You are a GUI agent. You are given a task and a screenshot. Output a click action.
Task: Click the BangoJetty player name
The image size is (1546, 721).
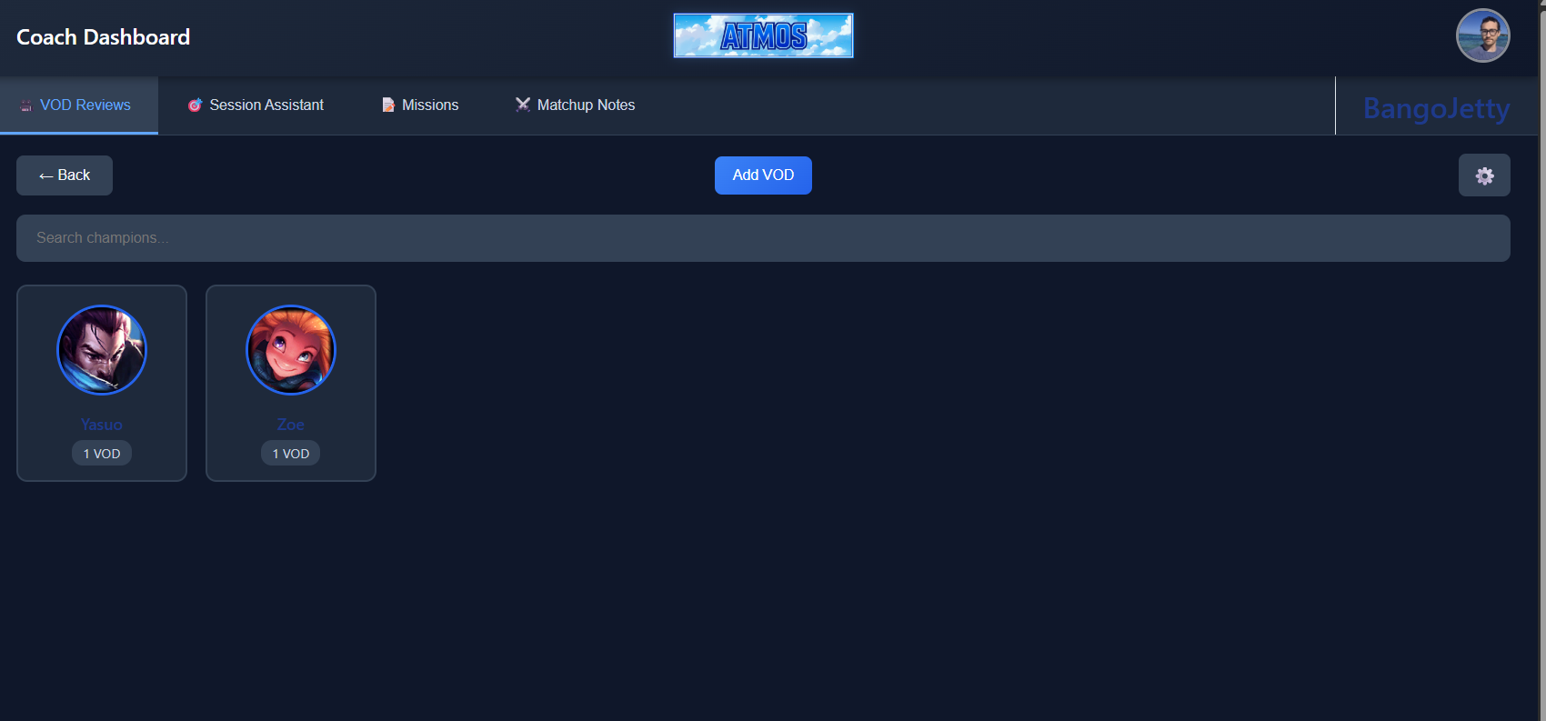[1437, 108]
